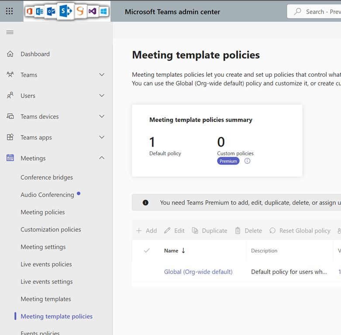
Task: Expand the Users section chevron
Action: tap(102, 96)
